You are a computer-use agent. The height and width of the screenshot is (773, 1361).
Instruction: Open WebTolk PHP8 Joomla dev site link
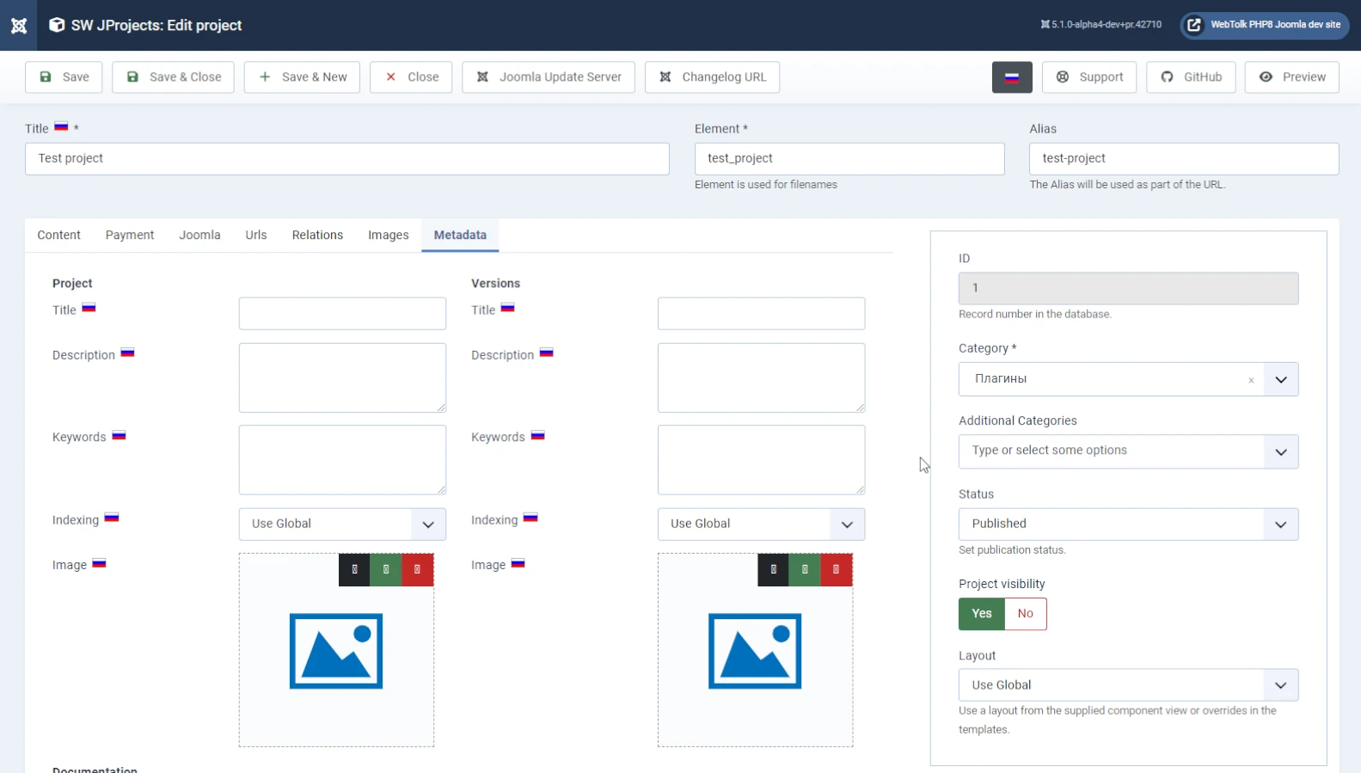[1265, 25]
